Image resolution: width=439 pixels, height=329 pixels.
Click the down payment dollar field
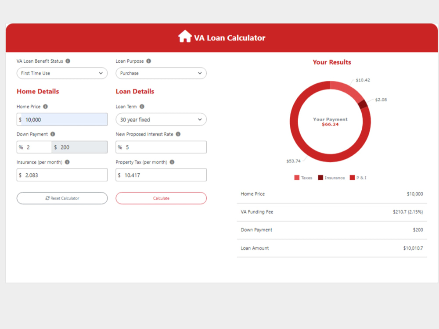tap(80, 147)
